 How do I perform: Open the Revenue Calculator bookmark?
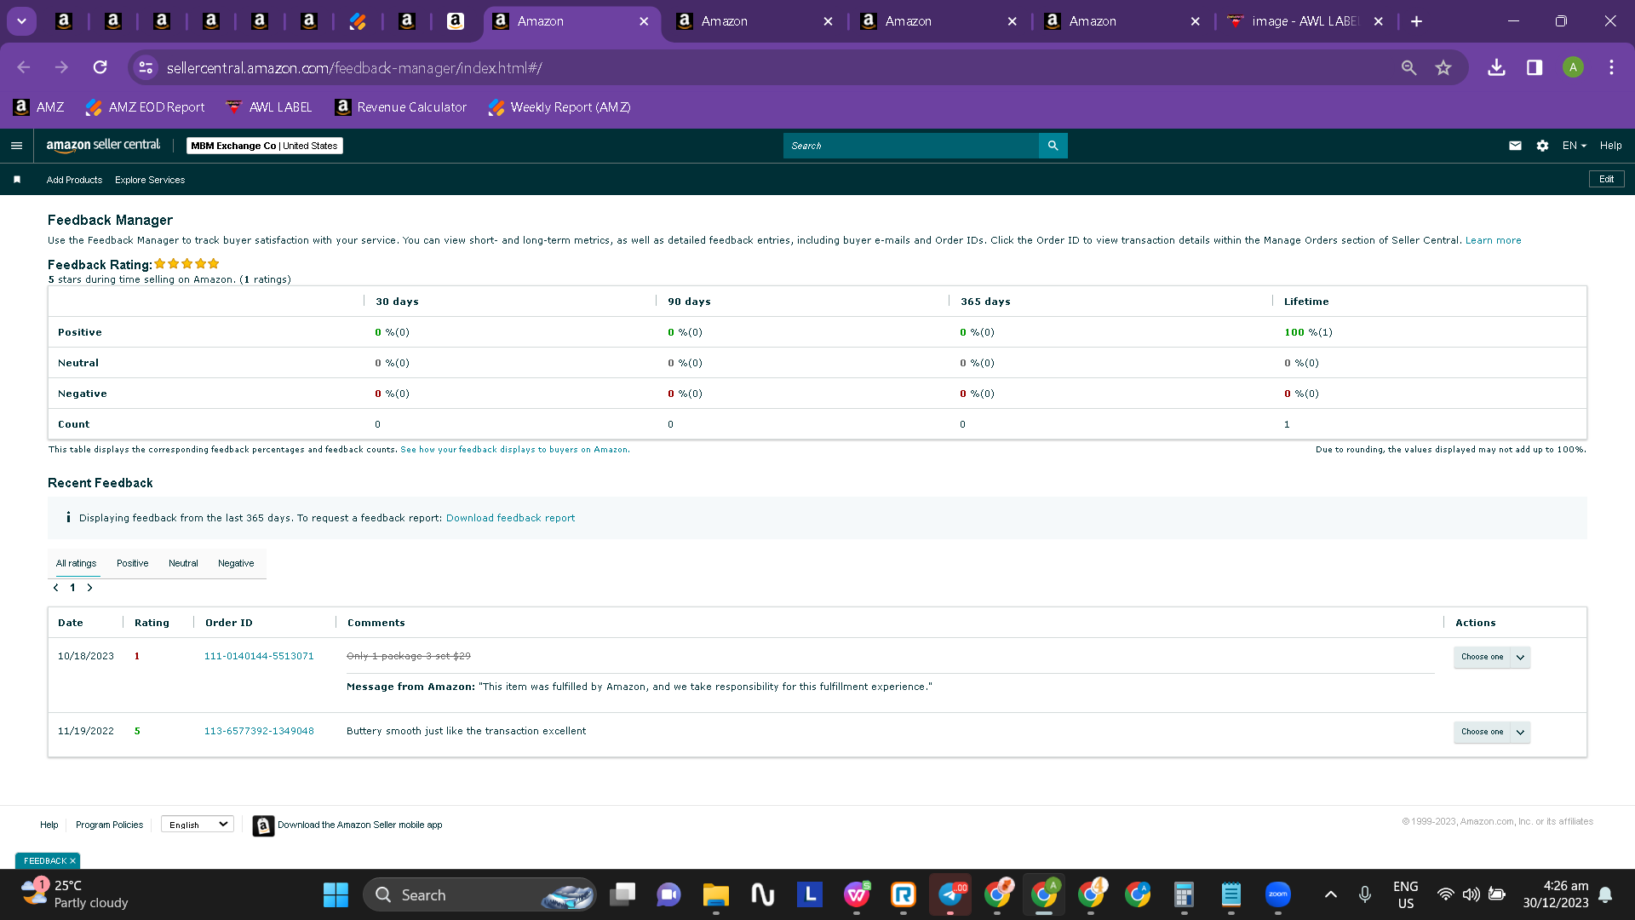click(401, 107)
